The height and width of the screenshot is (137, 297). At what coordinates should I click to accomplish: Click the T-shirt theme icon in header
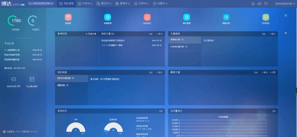coord(266,3)
